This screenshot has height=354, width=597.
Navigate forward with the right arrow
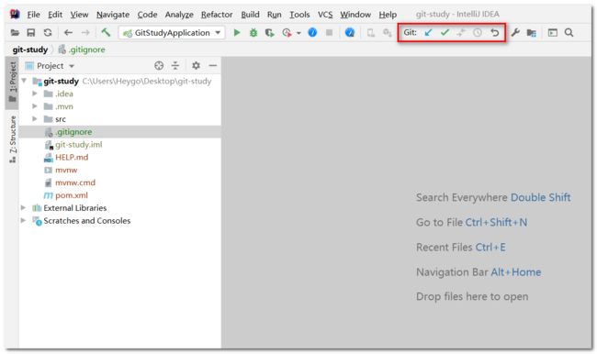tap(85, 33)
